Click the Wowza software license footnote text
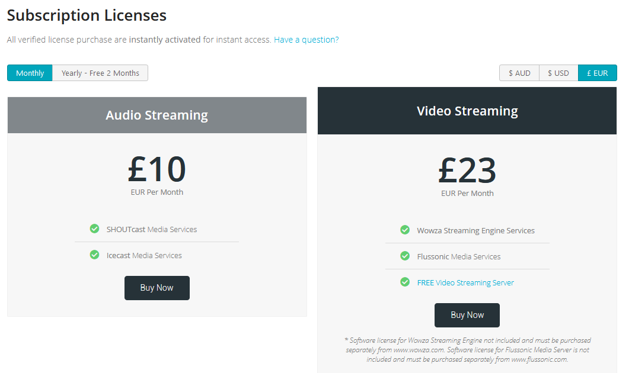The width and height of the screenshot is (632, 373). click(x=467, y=350)
